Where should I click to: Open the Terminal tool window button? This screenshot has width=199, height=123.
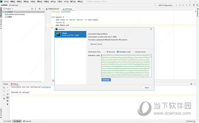27,121
